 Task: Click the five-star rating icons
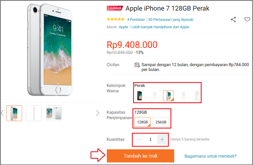pos(116,19)
